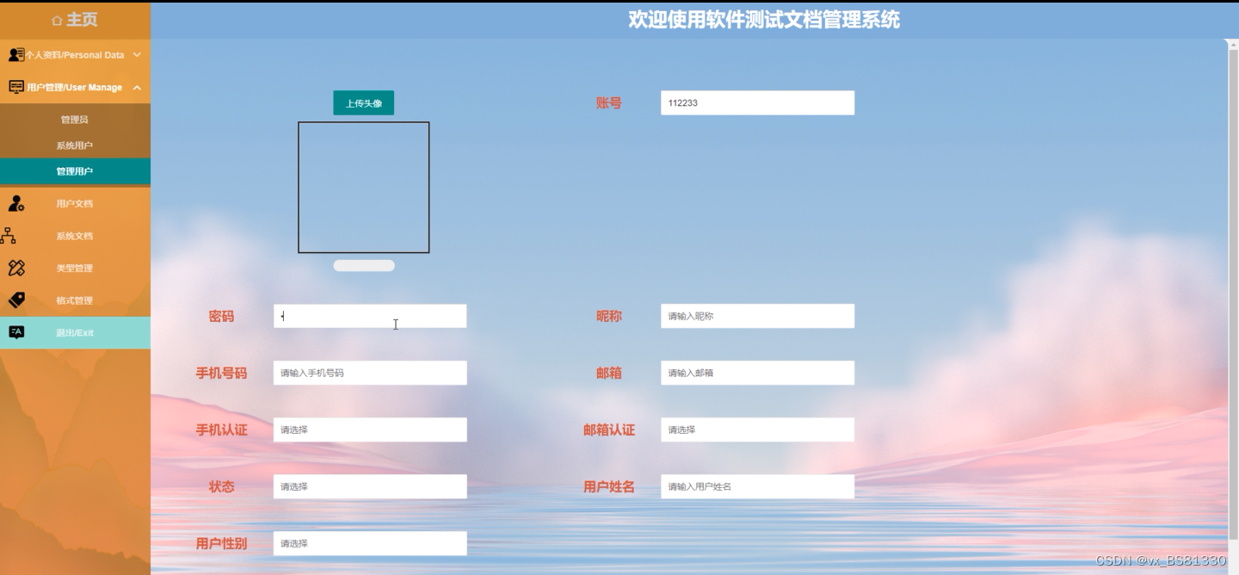Viewport: 1239px width, 575px height.
Task: Open the 系统用户 submenu item
Action: tap(75, 145)
